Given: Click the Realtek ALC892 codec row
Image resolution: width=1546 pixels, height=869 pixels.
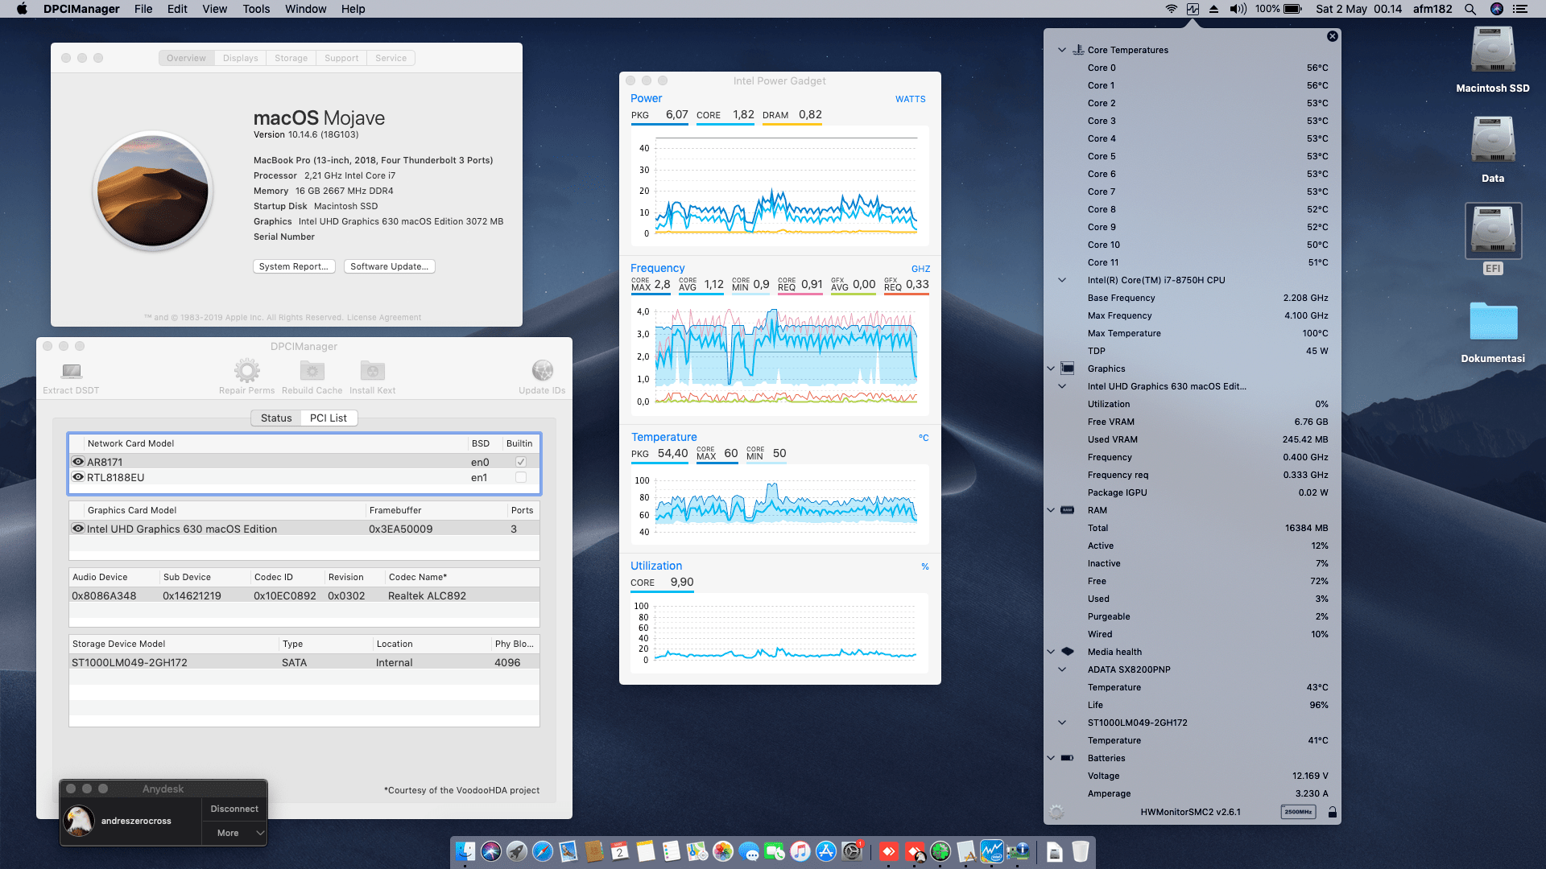Looking at the screenshot, I should (x=304, y=595).
